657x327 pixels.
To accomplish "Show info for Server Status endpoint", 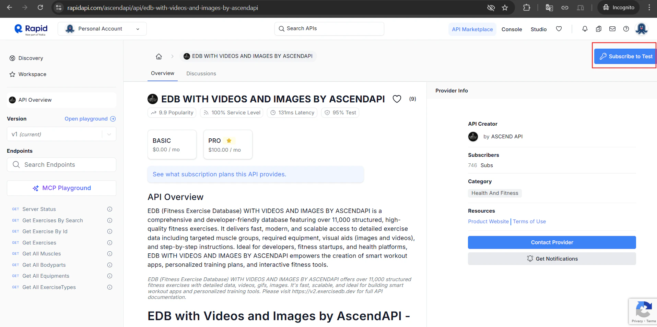I will click(110, 209).
